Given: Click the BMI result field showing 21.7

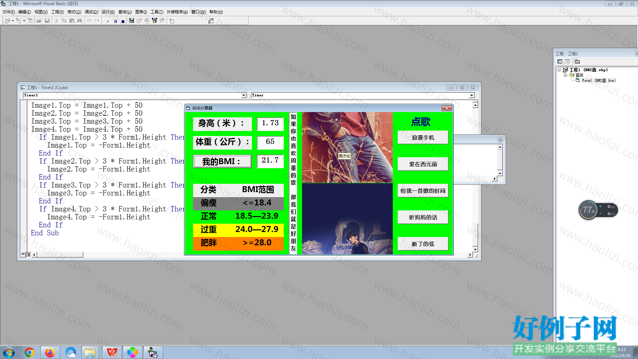Looking at the screenshot, I should coord(270,161).
